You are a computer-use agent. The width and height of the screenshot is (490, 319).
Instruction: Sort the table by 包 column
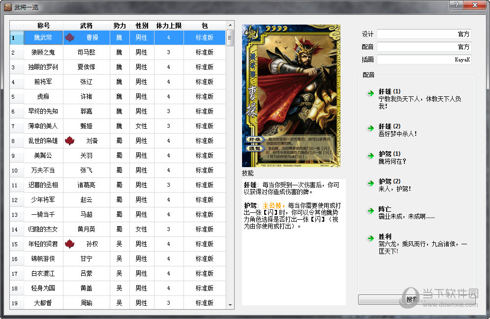point(205,26)
